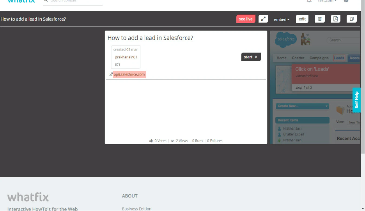
Task: Click the search magnifier icon
Action: [46, 1]
